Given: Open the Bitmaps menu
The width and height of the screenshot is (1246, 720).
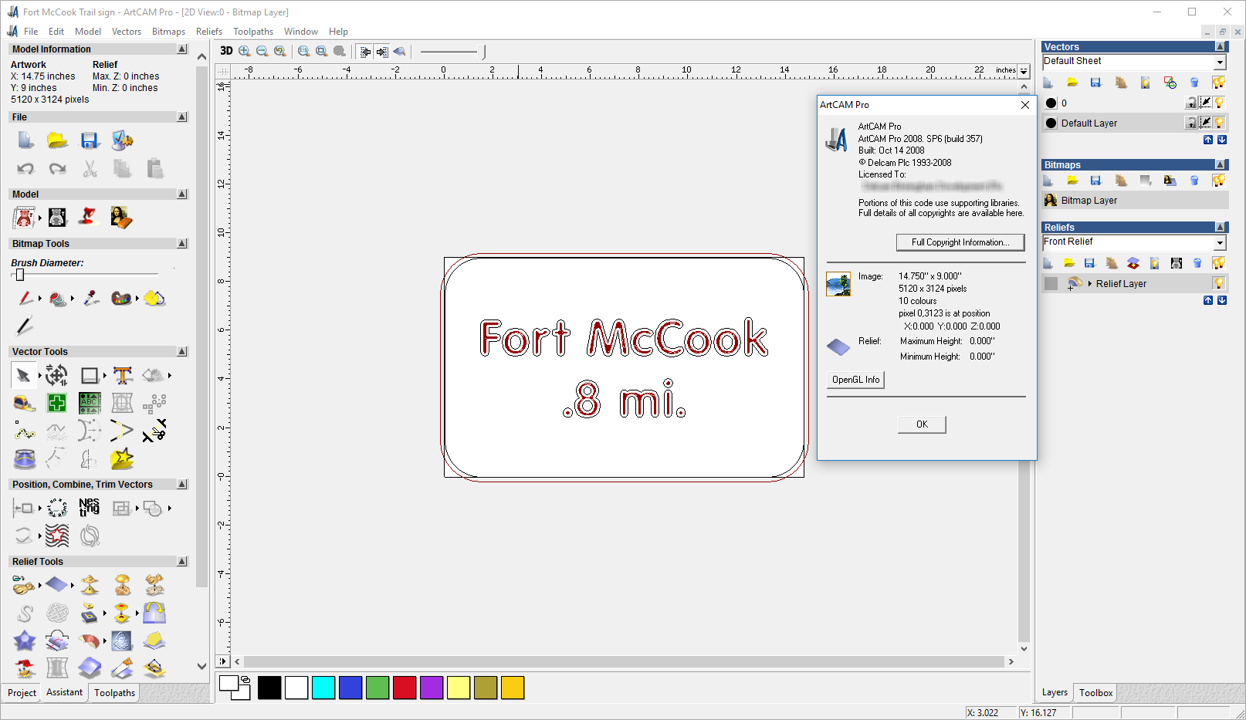Looking at the screenshot, I should [168, 32].
